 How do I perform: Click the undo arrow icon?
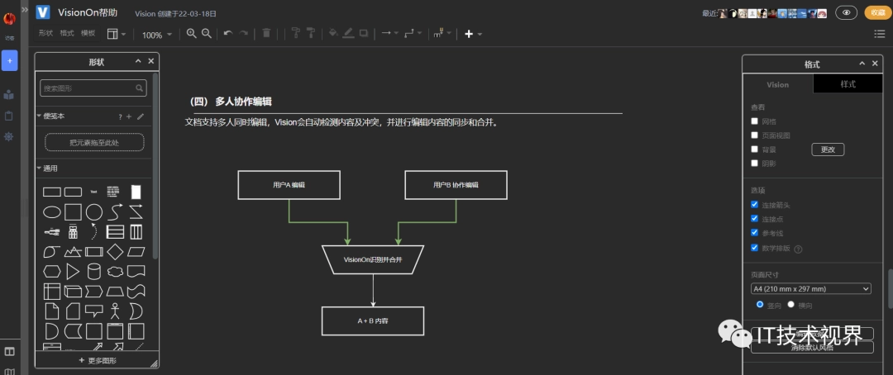228,34
